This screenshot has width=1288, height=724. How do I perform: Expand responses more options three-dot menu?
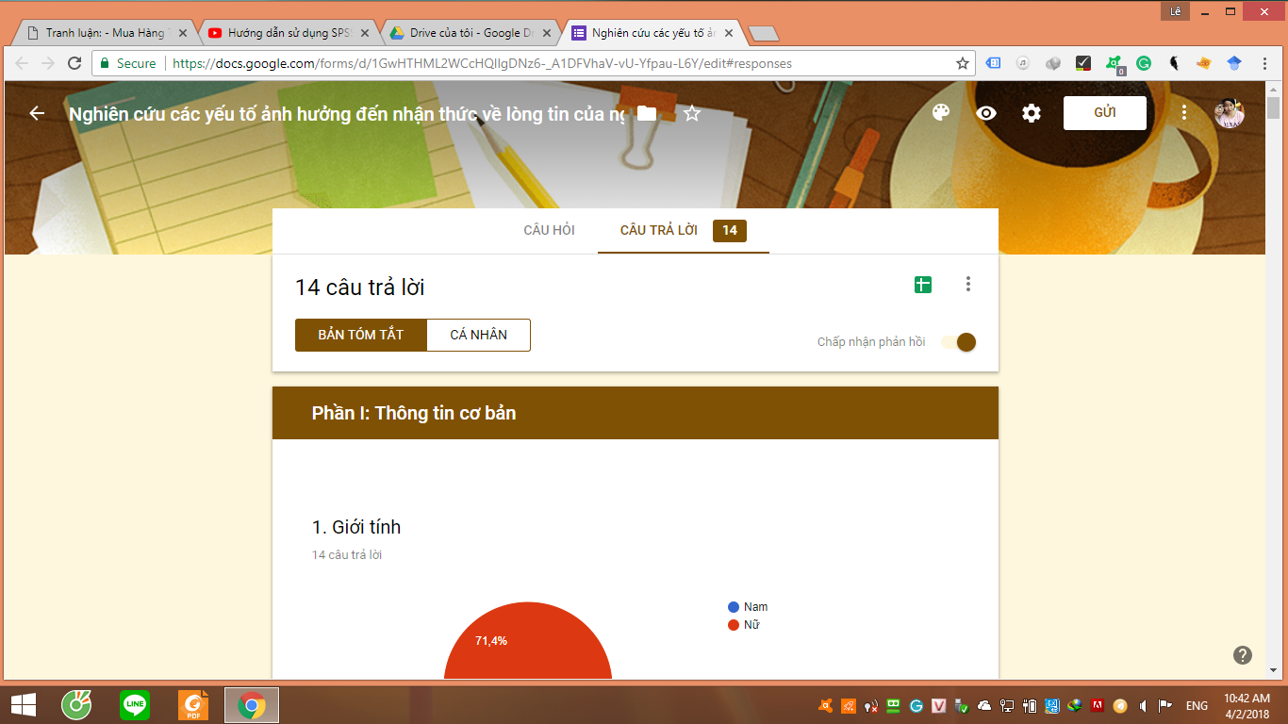(967, 285)
